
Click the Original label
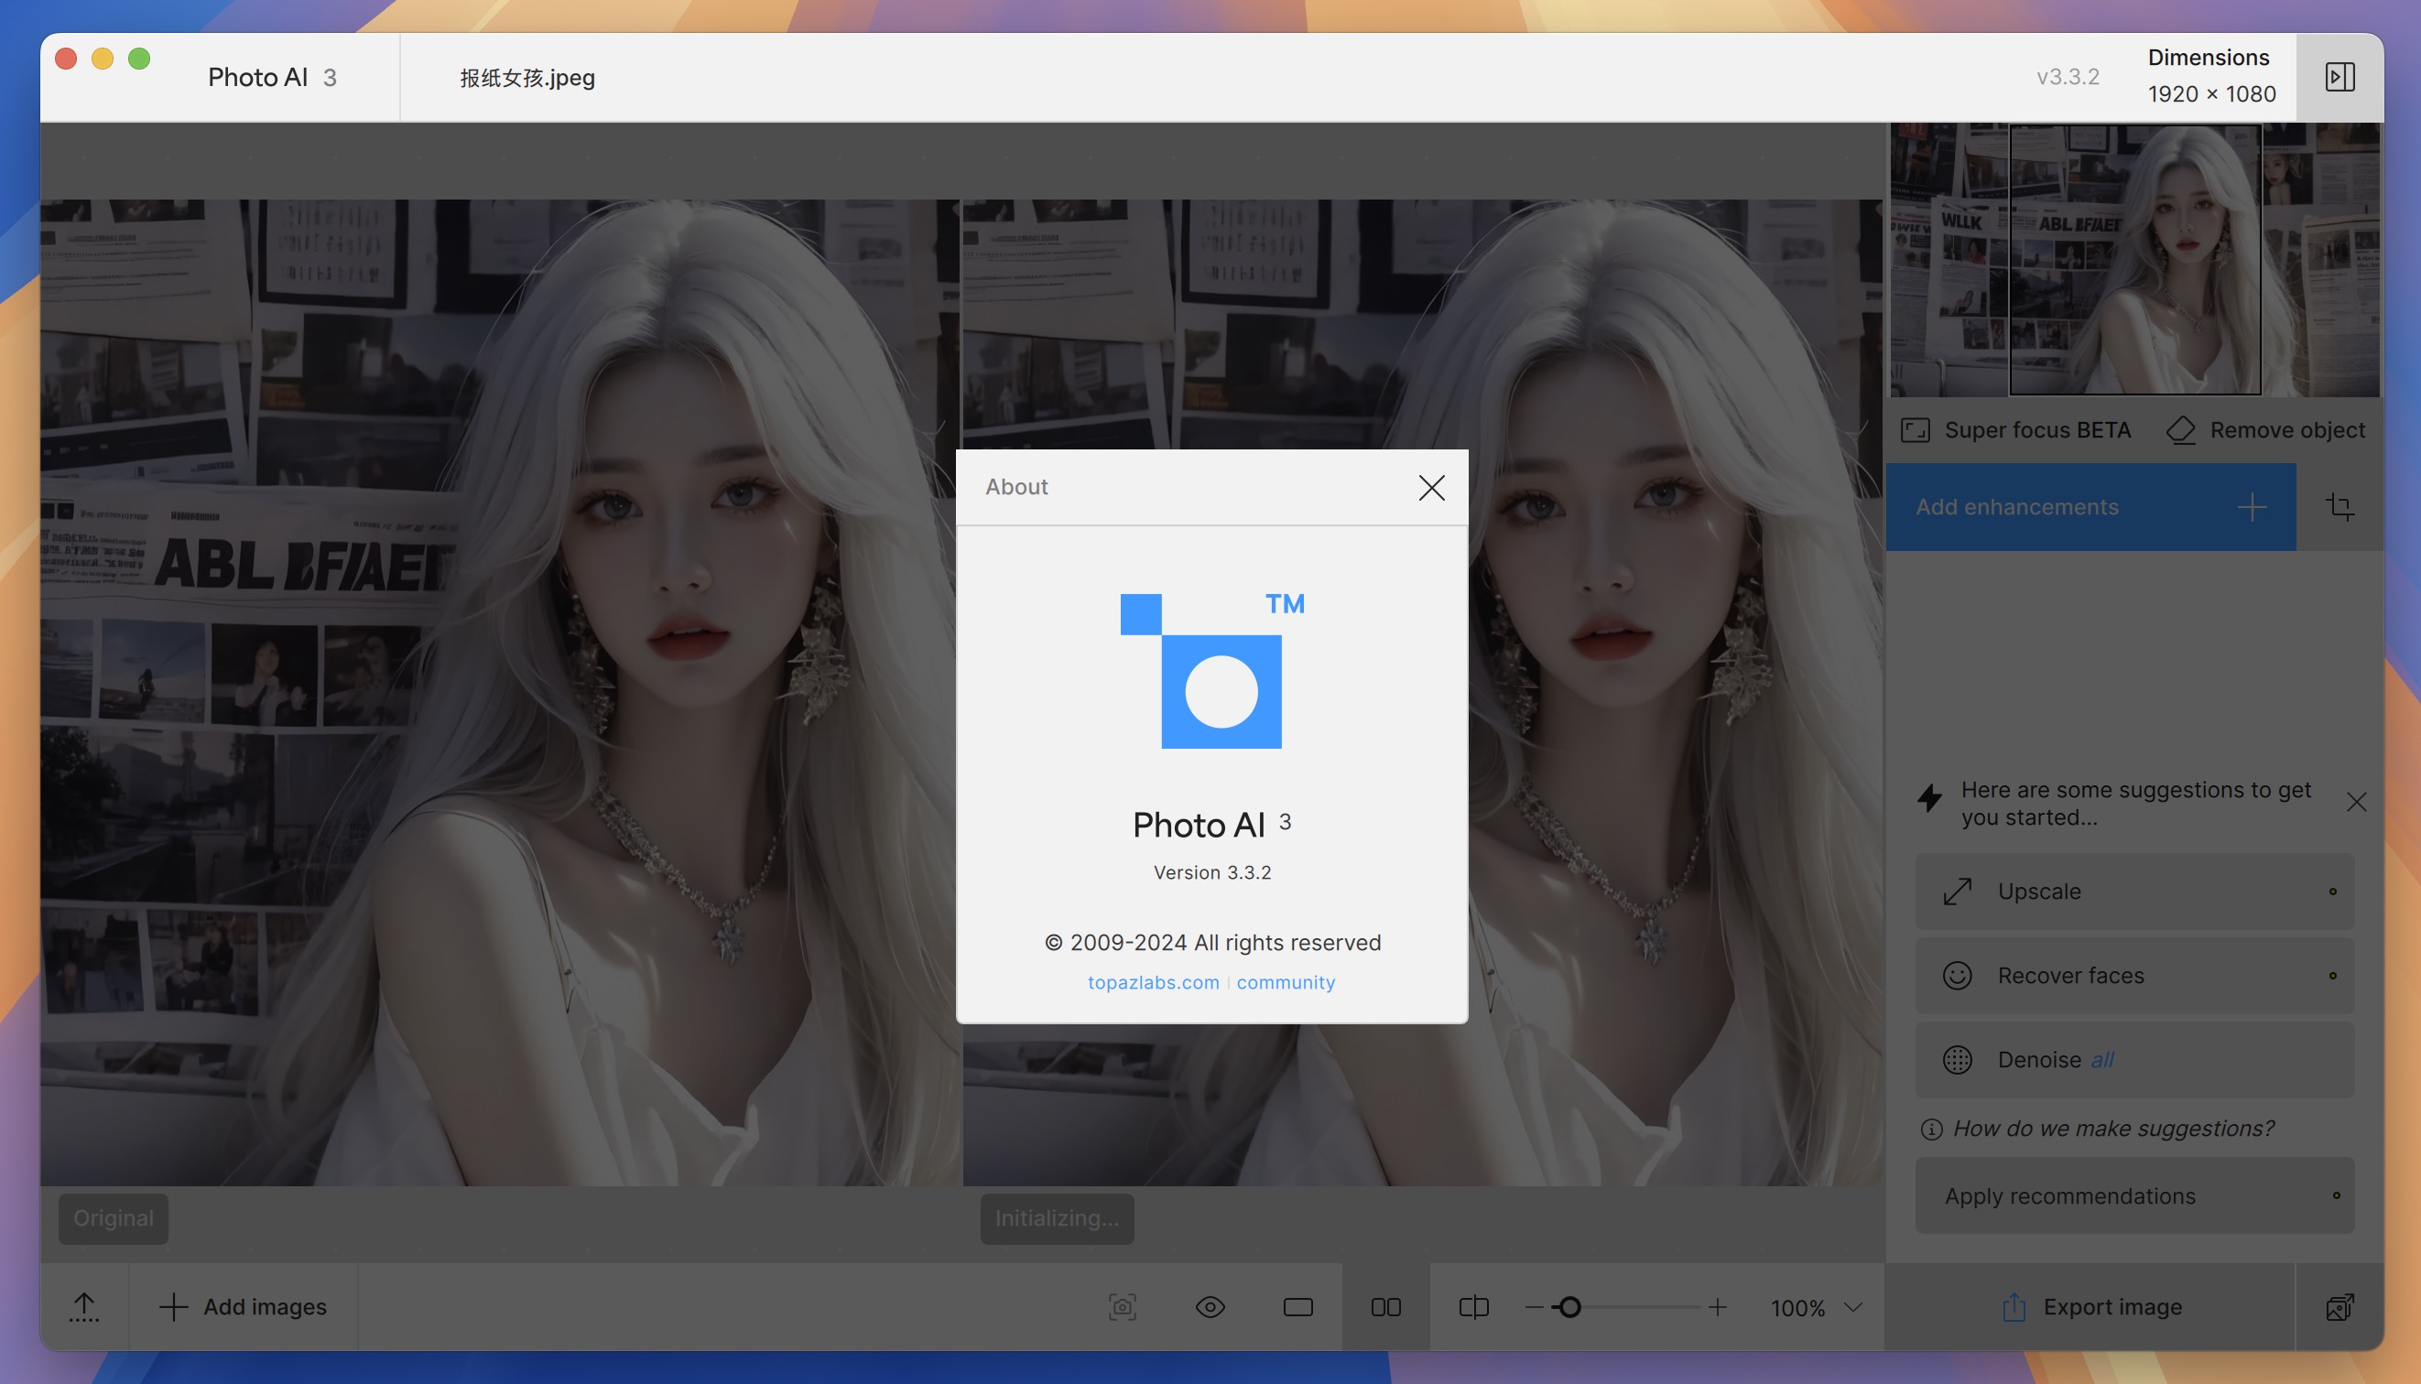click(114, 1218)
